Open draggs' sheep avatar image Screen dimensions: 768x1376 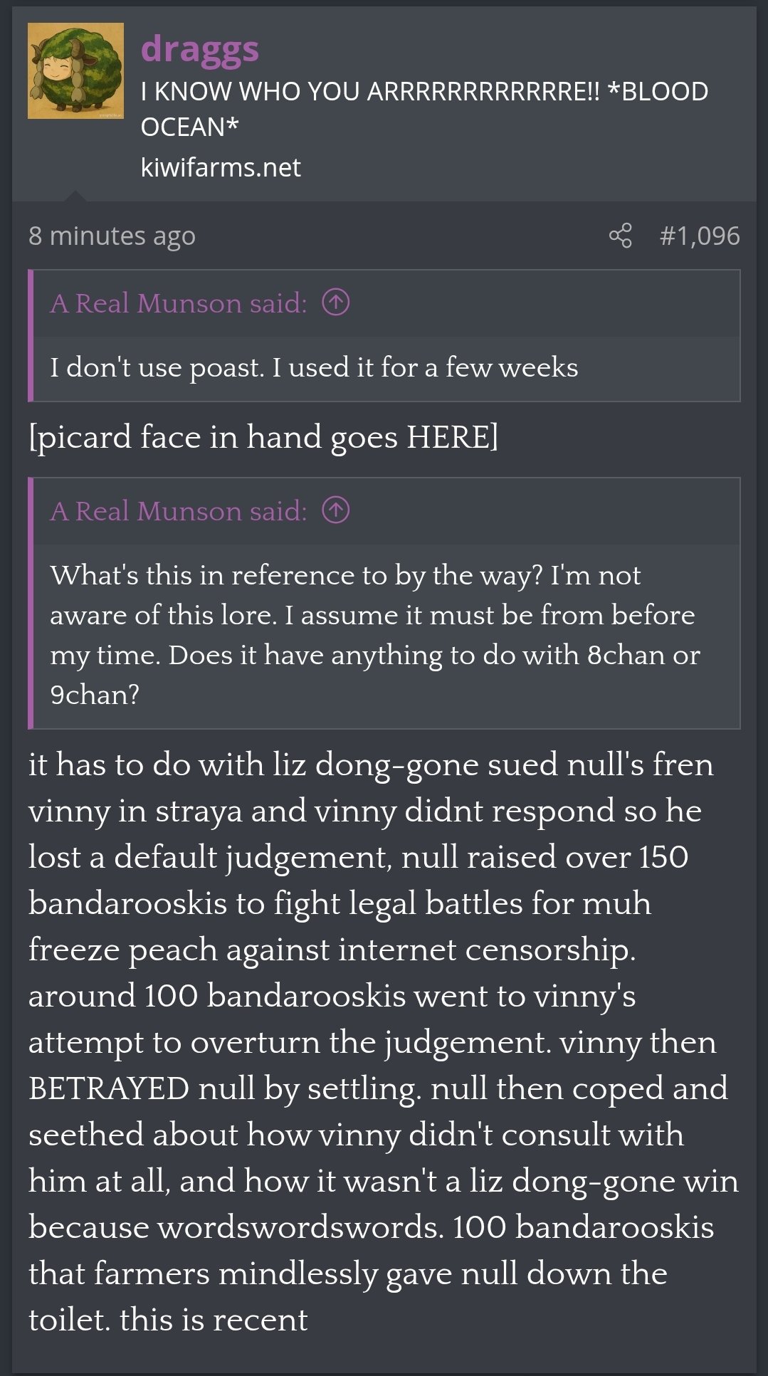click(75, 70)
